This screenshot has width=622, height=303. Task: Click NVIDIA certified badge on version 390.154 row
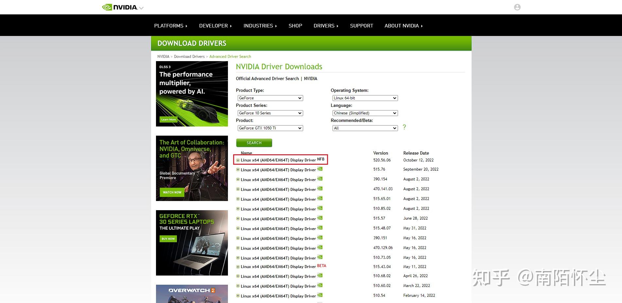point(320,179)
